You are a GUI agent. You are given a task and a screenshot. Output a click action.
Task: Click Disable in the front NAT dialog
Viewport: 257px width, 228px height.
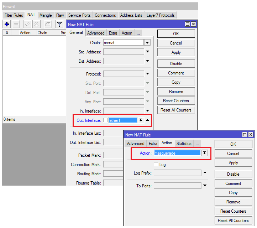coord(233,174)
